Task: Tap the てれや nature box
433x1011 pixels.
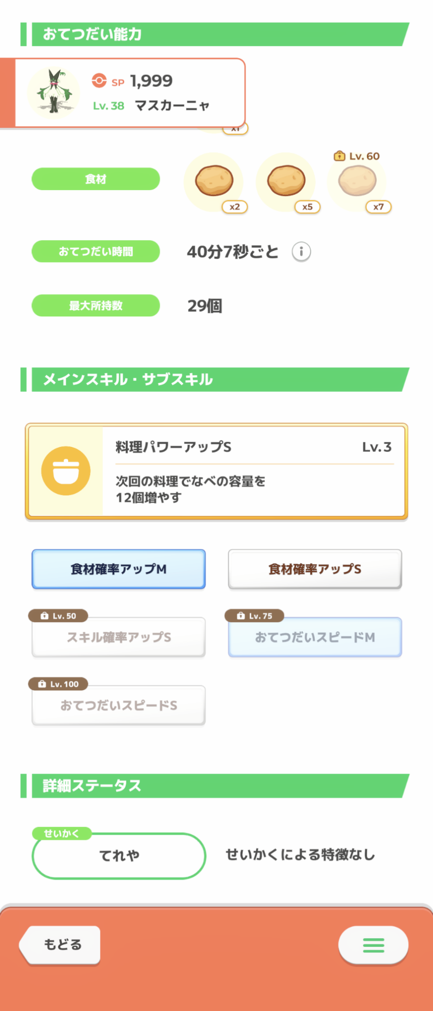Action: (119, 856)
